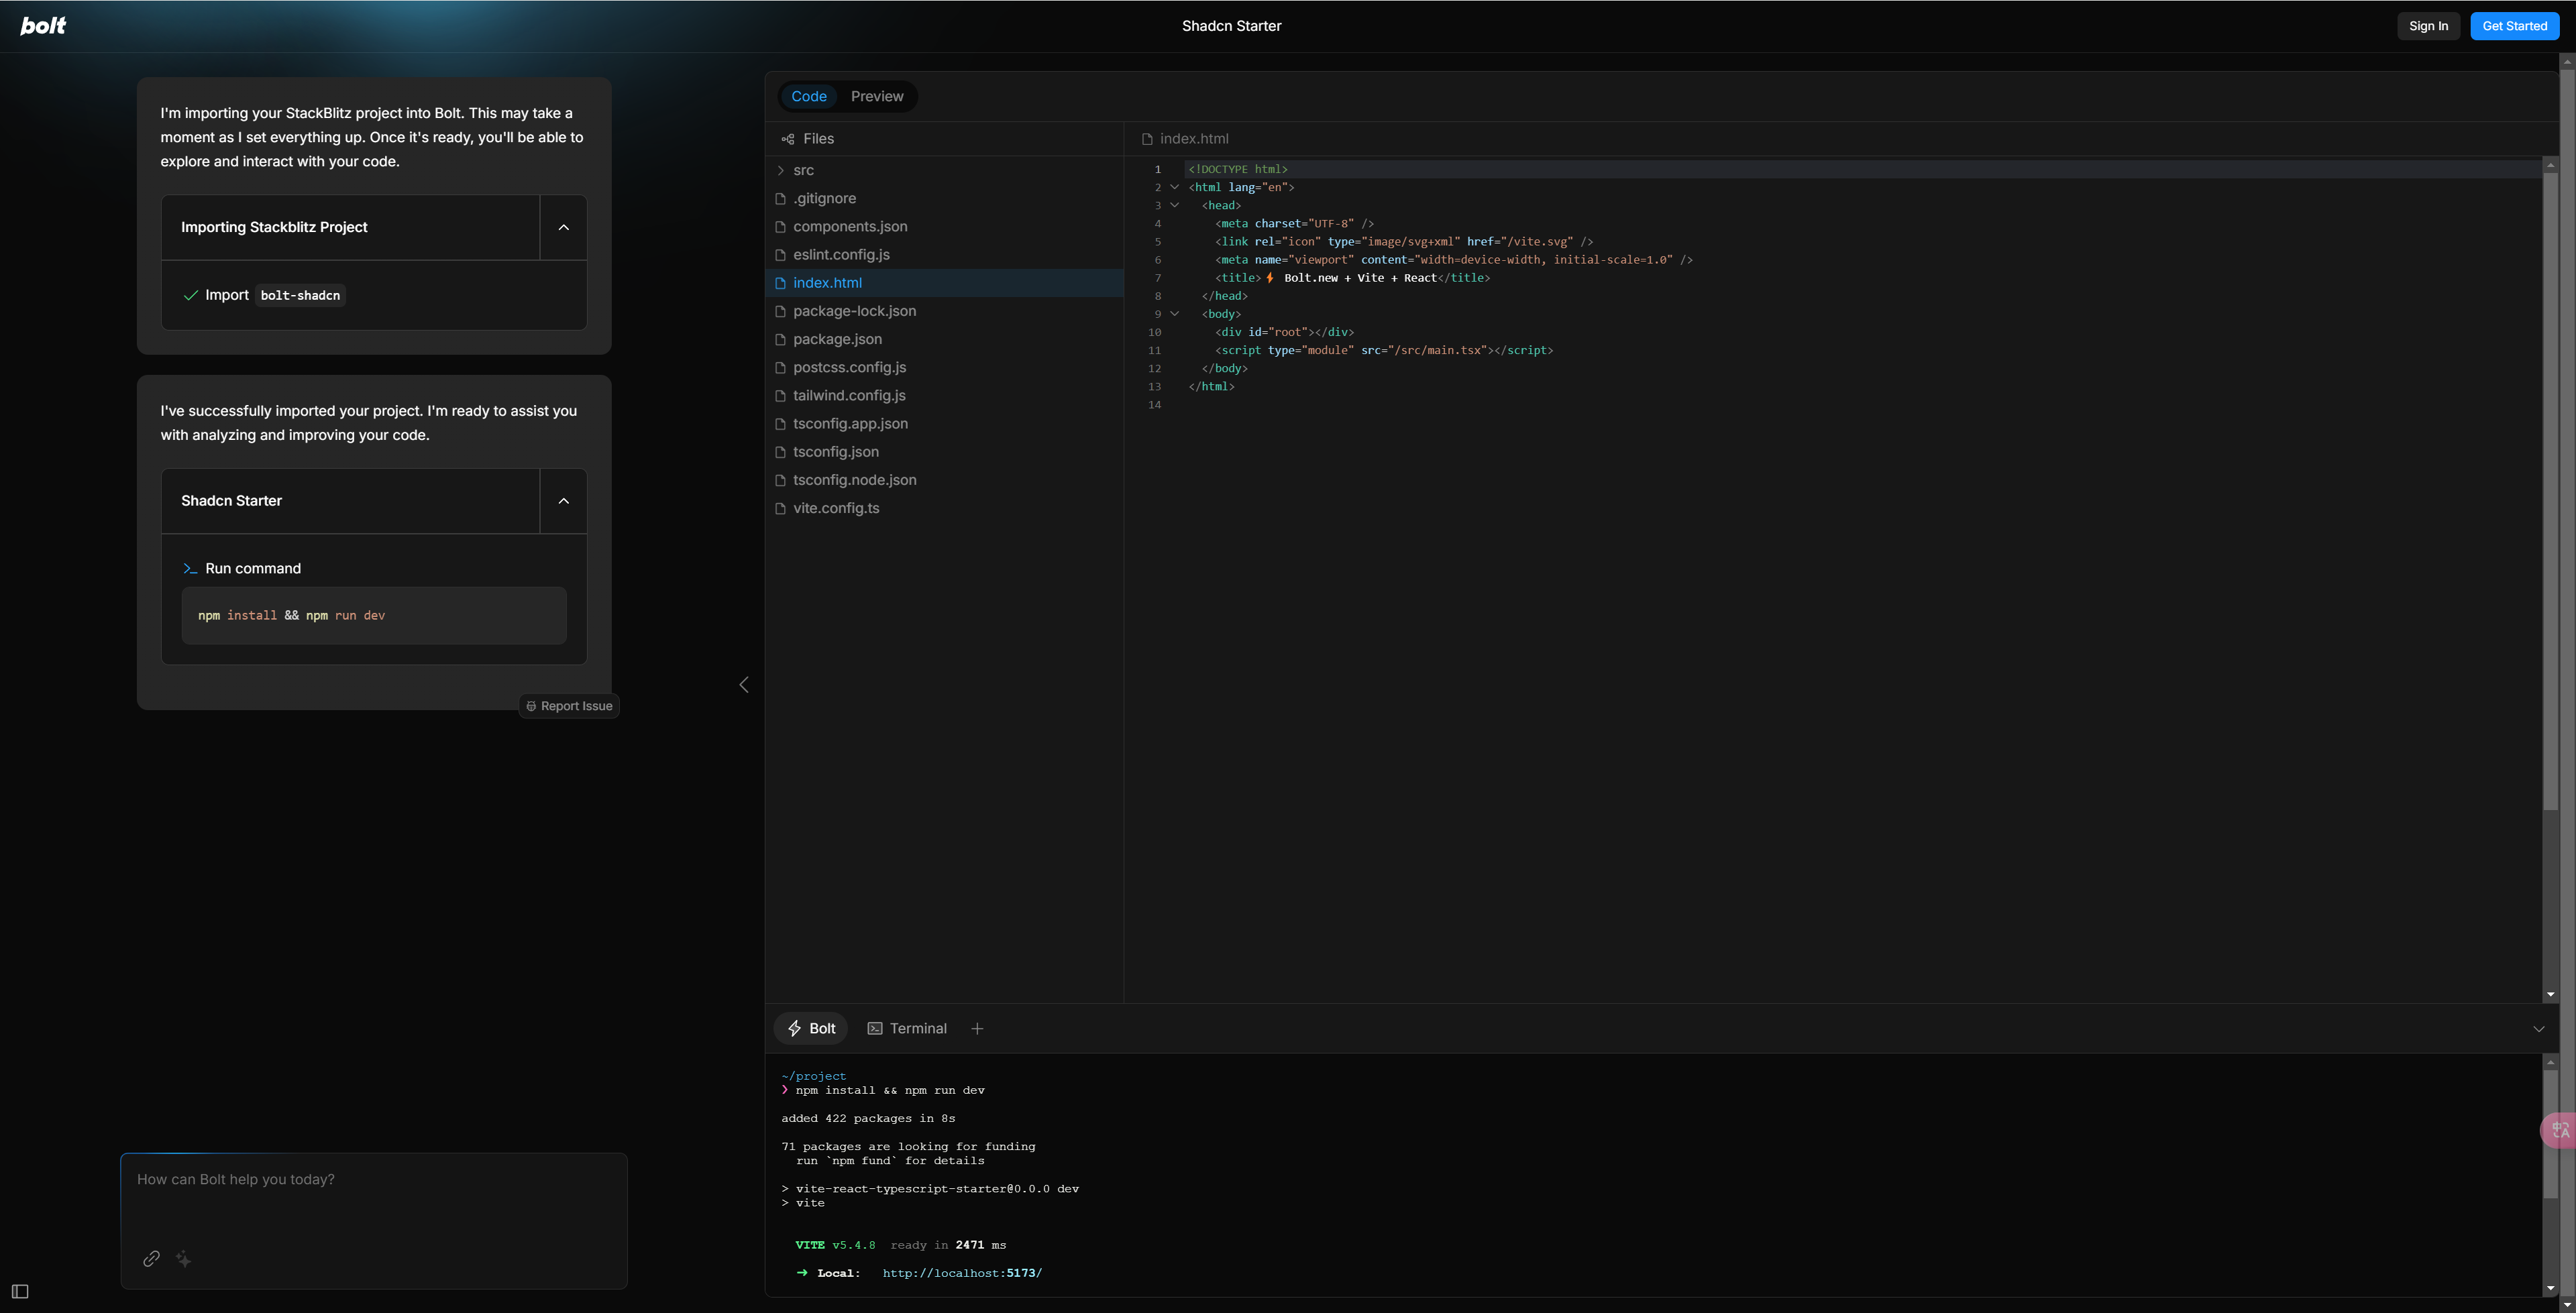Click the bolt-shadcn code label
Viewport: 2576px width, 1313px height.
(300, 295)
